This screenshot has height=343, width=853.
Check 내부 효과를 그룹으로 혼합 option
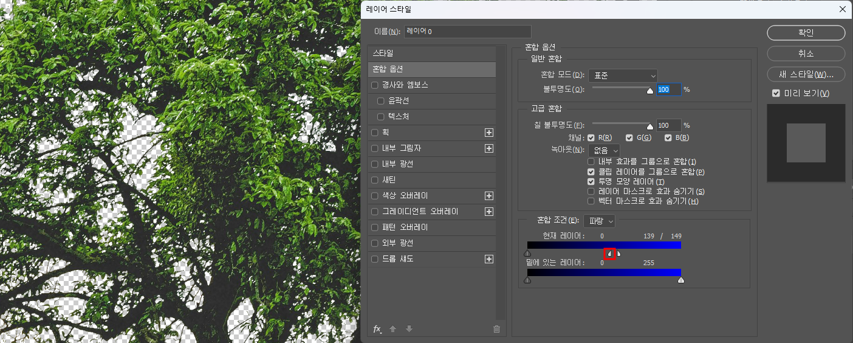(x=591, y=162)
